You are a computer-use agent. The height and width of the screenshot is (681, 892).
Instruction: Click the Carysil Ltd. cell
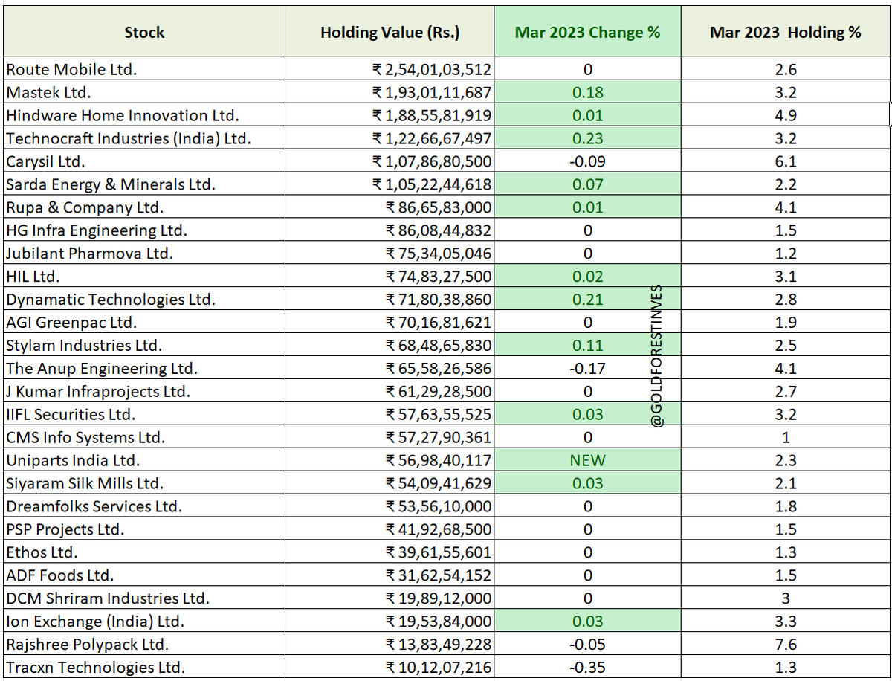click(x=144, y=162)
